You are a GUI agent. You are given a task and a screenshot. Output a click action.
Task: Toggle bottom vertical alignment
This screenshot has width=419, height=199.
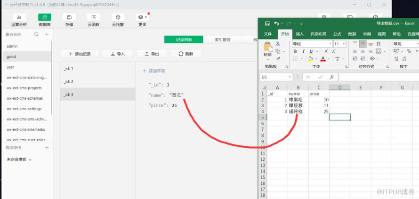click(371, 44)
